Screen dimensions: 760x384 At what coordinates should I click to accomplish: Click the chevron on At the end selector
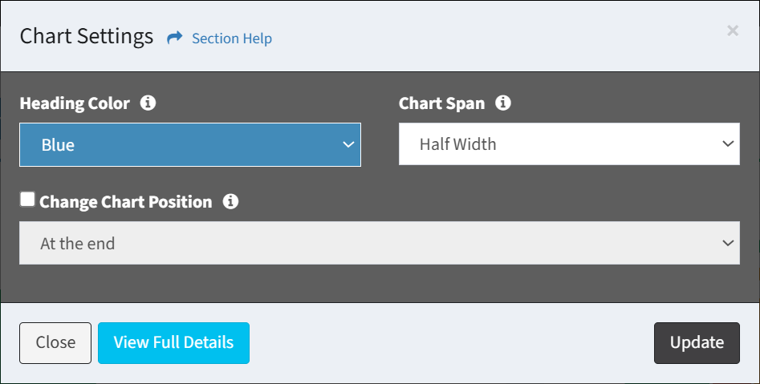pos(728,243)
